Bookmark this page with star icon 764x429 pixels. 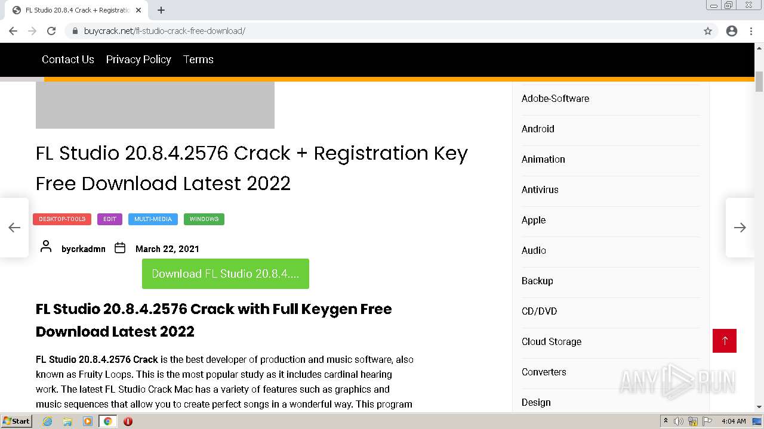(708, 31)
